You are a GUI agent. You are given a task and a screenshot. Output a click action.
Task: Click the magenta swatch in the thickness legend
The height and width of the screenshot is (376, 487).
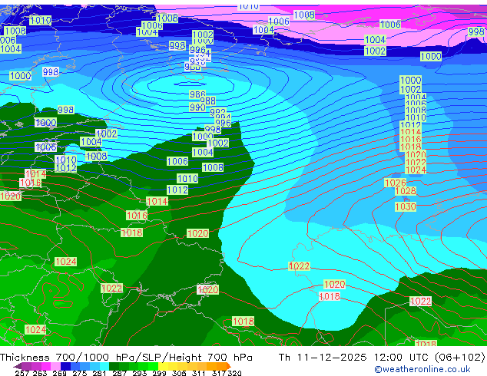point(46,366)
